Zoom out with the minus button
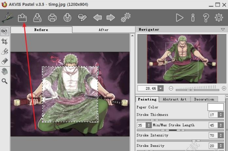 click(x=171, y=88)
